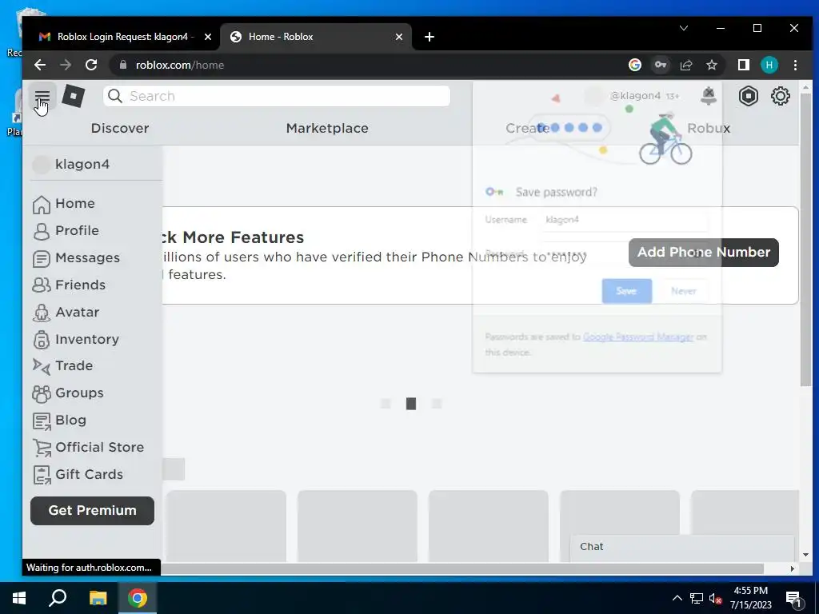The height and width of the screenshot is (614, 819).
Task: Share this page via share icon
Action: 685,65
